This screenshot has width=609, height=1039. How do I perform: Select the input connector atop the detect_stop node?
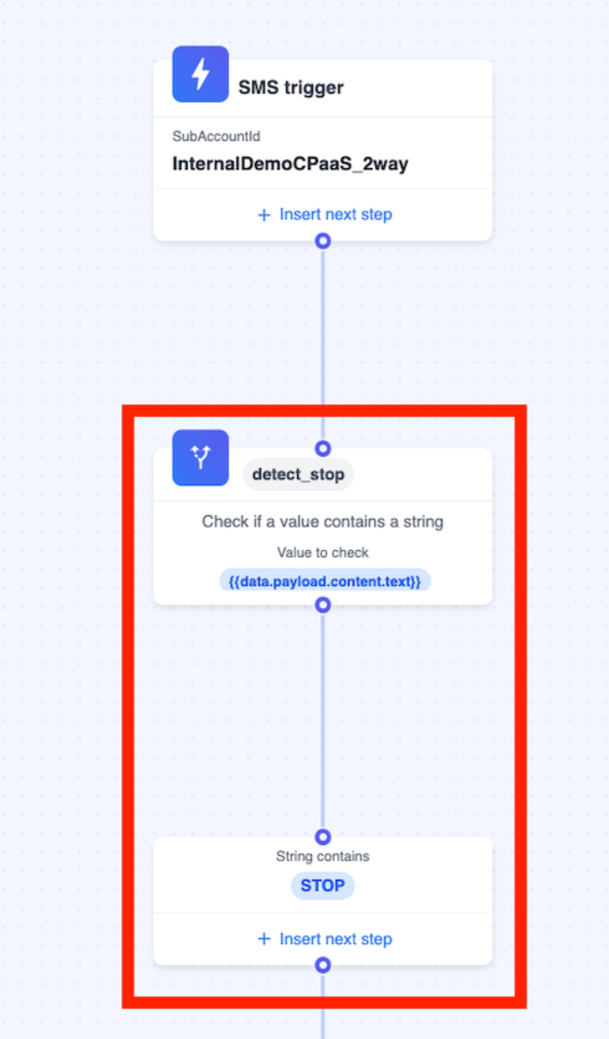click(323, 448)
